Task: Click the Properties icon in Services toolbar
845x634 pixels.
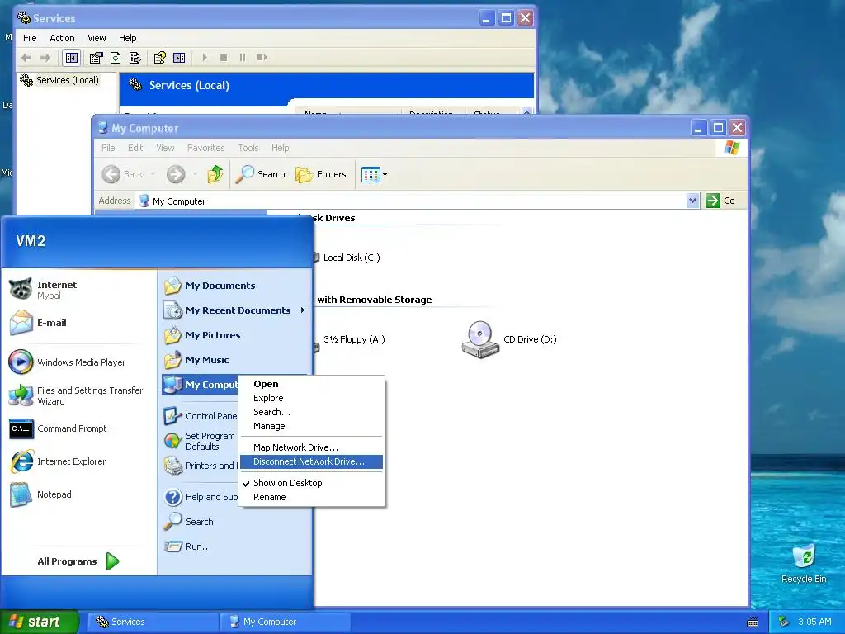Action: (96, 58)
